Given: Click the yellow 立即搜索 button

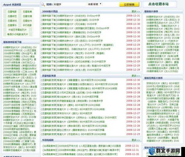Looking at the screenshot, I should point(129,4).
